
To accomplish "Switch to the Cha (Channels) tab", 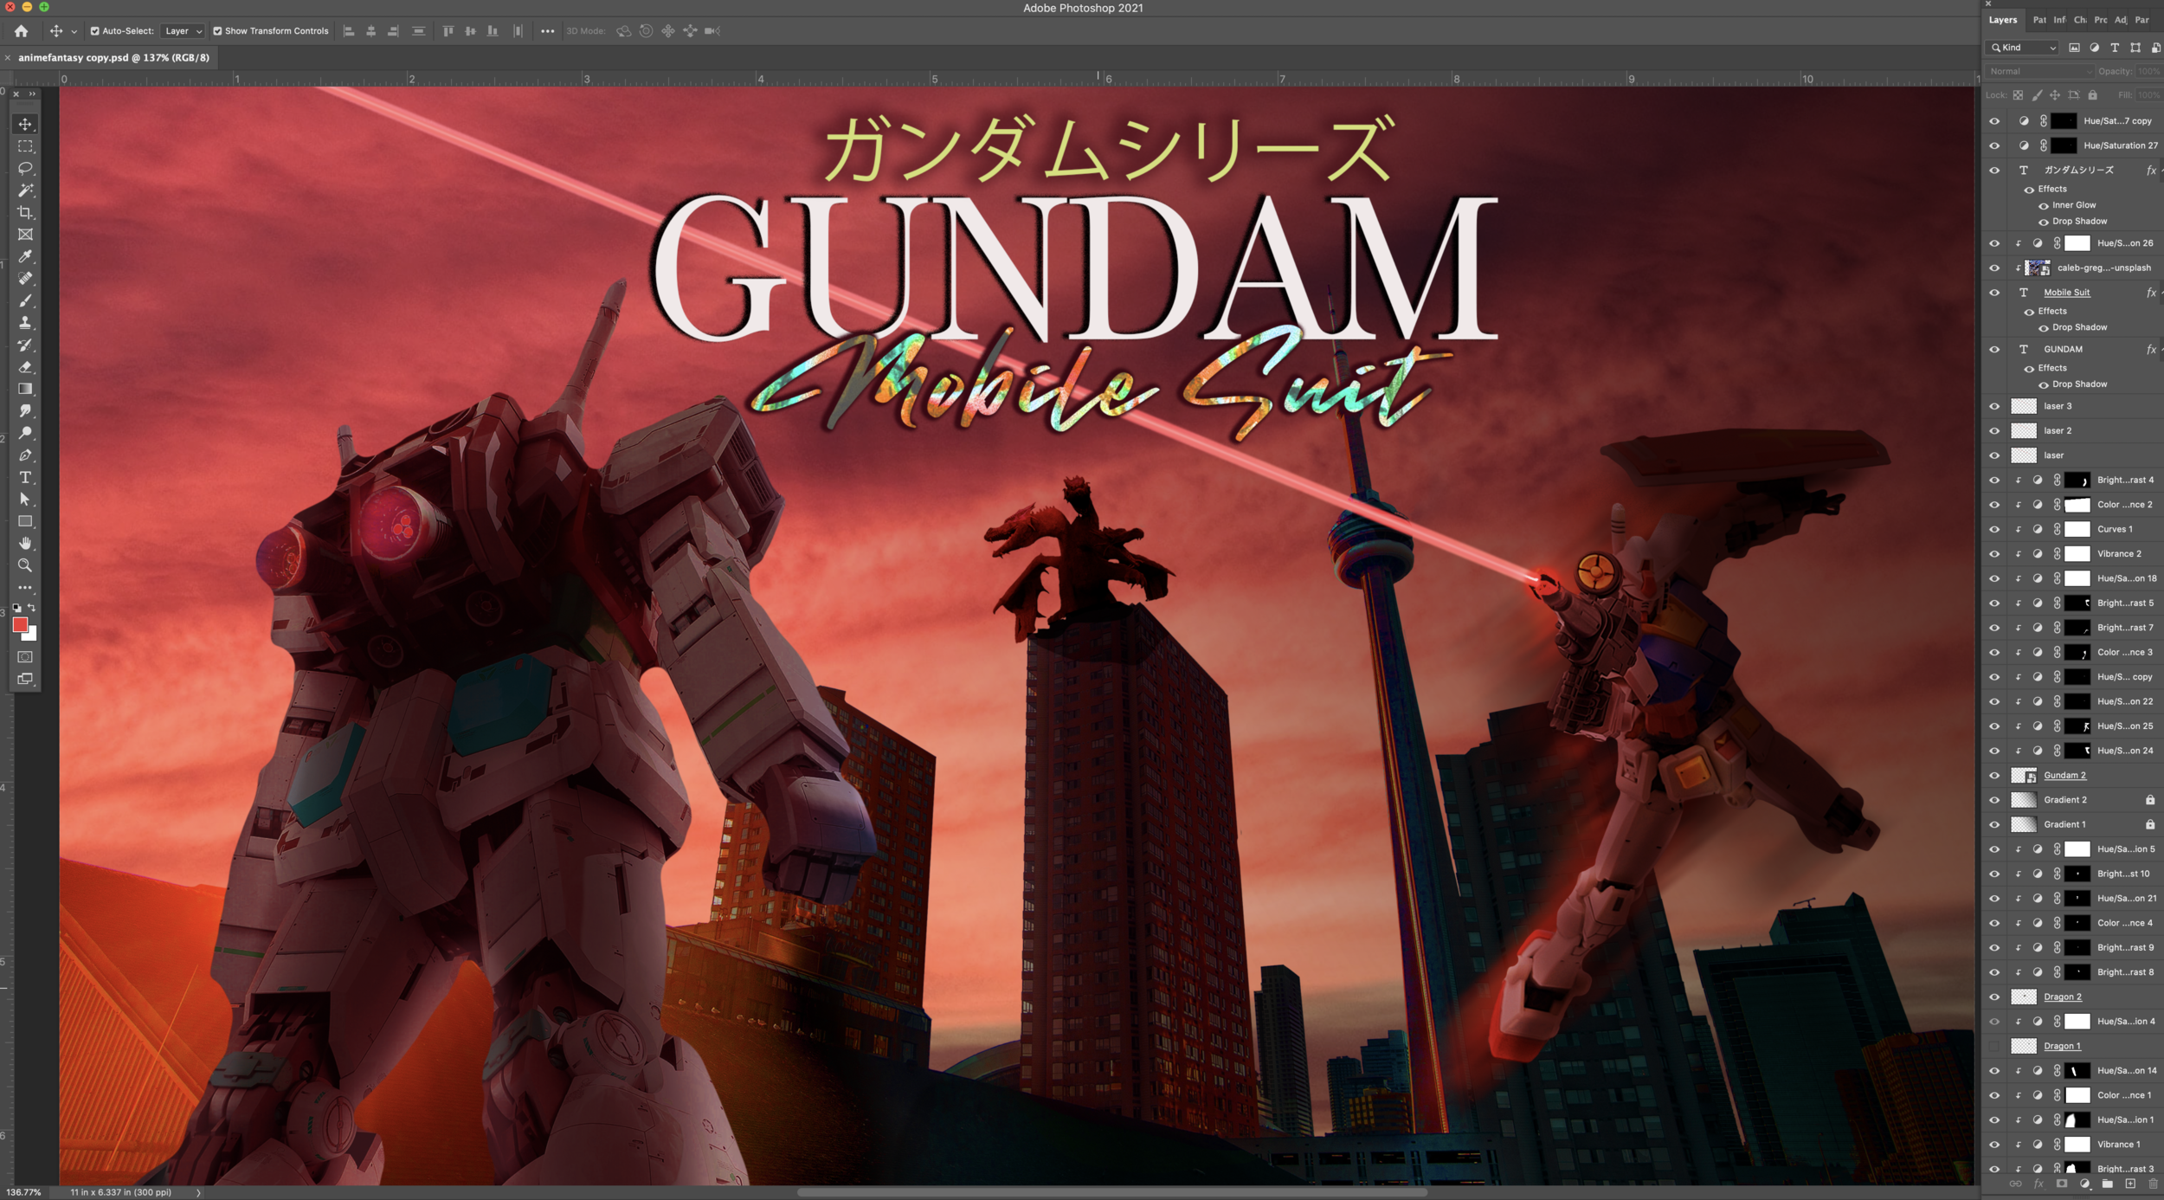I will coord(2079,20).
